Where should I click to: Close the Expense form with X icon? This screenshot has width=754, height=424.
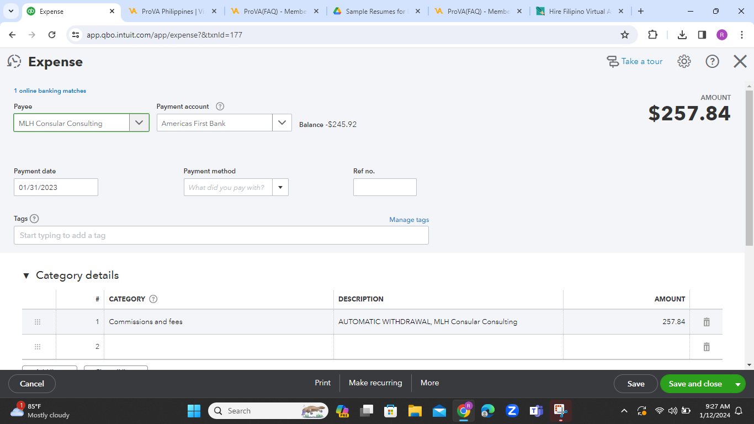[740, 61]
